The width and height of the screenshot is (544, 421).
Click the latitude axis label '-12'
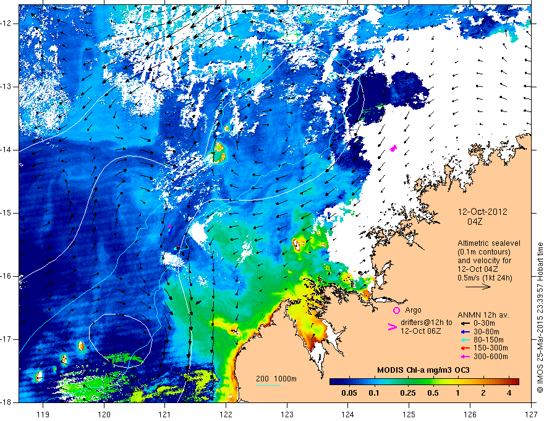6,24
